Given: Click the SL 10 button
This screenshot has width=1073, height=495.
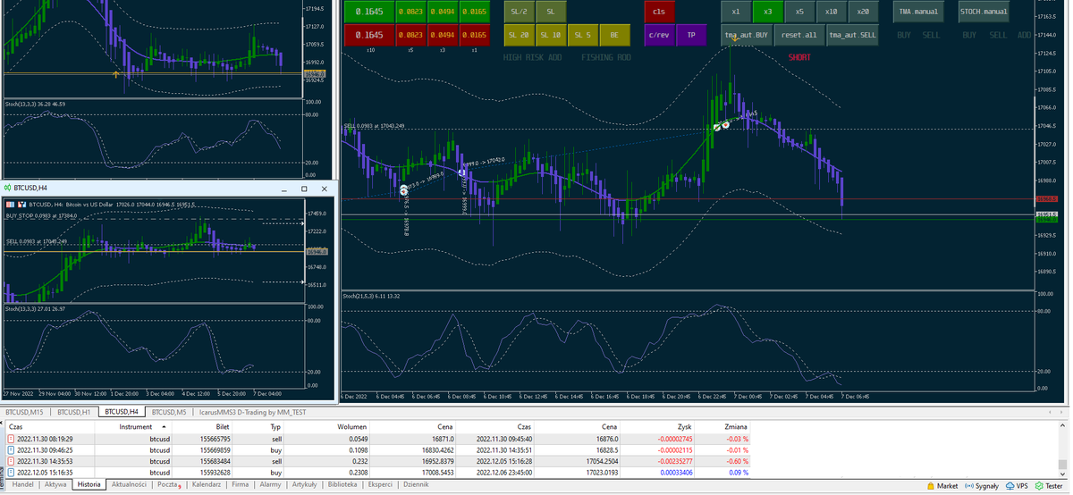Looking at the screenshot, I should click(550, 35).
